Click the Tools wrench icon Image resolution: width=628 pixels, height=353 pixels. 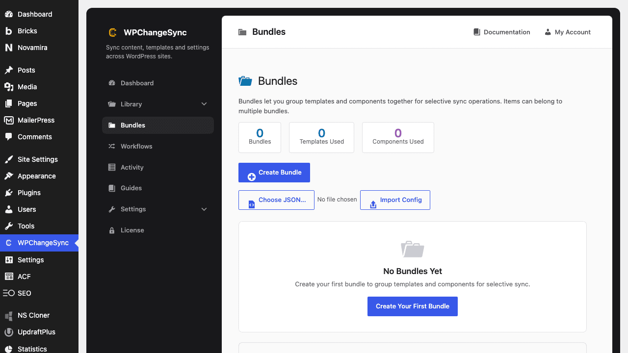coord(9,226)
